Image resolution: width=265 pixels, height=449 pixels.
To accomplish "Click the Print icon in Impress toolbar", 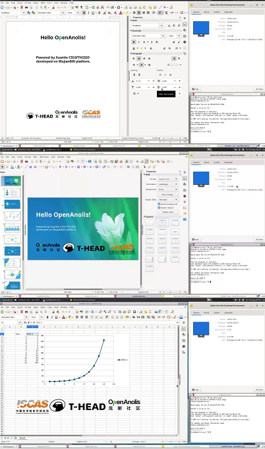I will (27, 162).
